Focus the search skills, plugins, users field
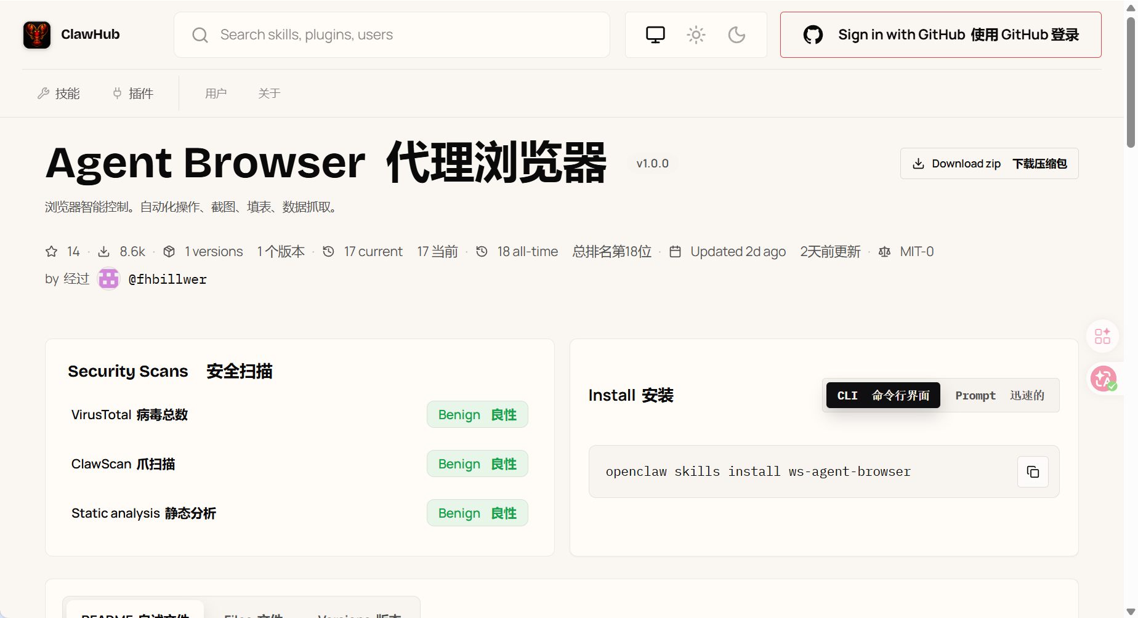The image size is (1138, 618). click(x=392, y=34)
